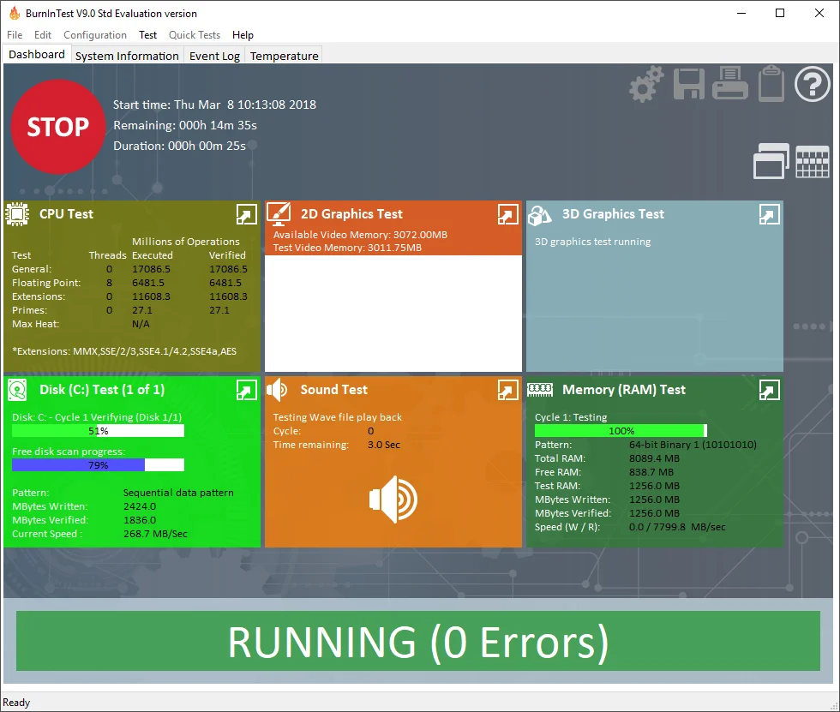Click the Free RAM 838.7 MB value
The image size is (840, 712).
651,473
